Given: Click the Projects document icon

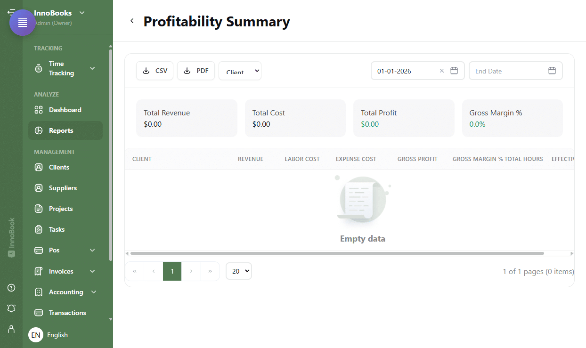Looking at the screenshot, I should click(x=39, y=209).
